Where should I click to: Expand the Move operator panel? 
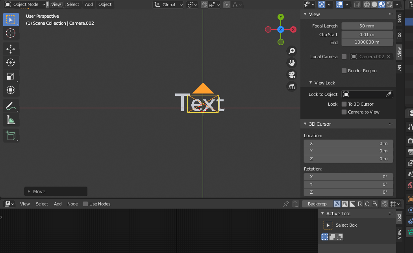[x=29, y=192]
